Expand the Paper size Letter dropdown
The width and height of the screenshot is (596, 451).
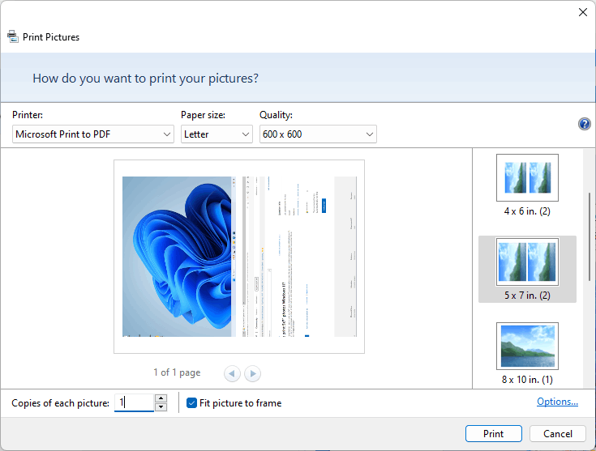217,134
